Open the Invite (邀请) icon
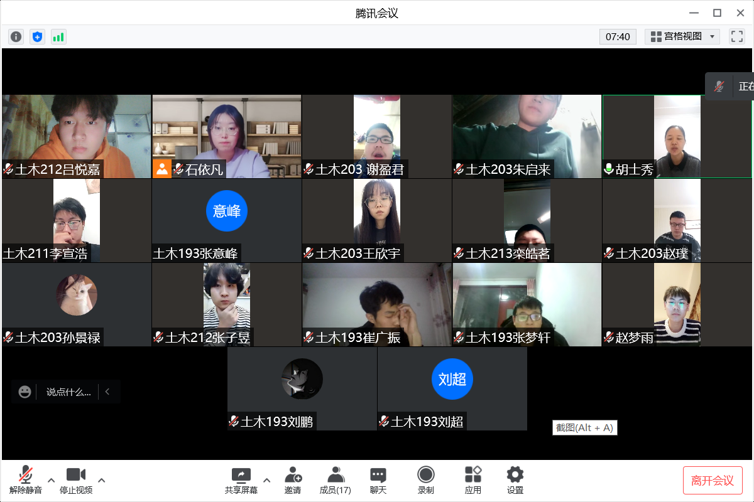This screenshot has height=502, width=754. (x=292, y=480)
